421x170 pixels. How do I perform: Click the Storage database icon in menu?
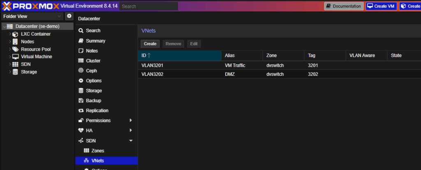(81, 91)
